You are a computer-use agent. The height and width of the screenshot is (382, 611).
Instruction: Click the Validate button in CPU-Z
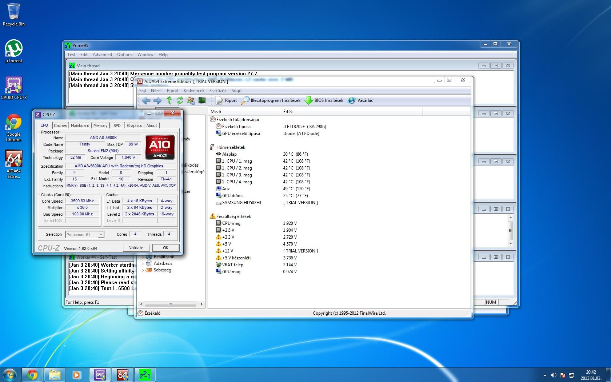[x=136, y=248]
